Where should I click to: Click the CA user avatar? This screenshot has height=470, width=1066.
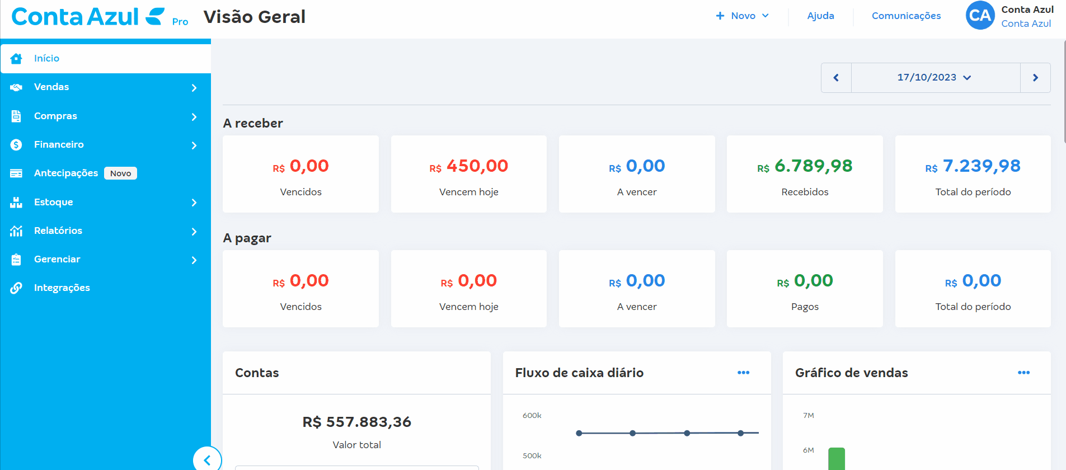(x=980, y=16)
